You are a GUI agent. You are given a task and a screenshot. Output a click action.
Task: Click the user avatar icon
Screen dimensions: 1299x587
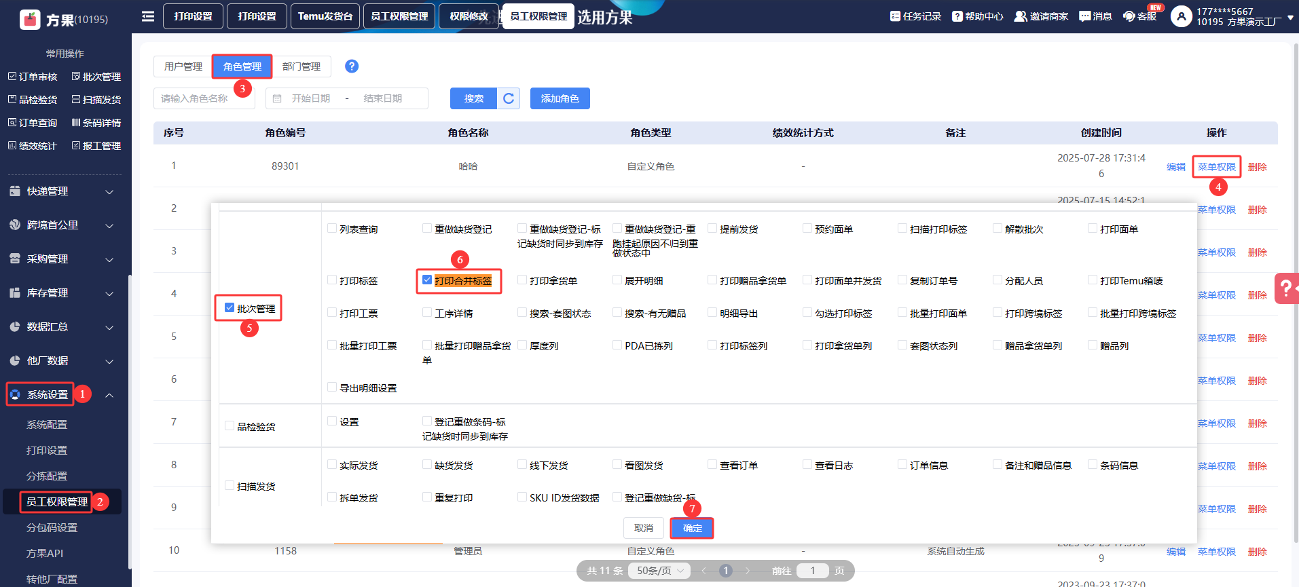click(x=1181, y=16)
